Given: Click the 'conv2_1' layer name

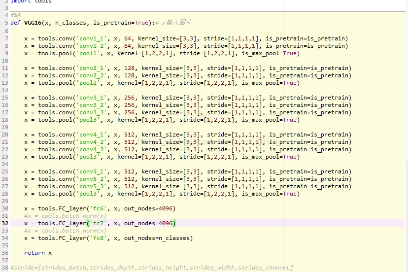Looking at the screenshot, I should [91, 68].
